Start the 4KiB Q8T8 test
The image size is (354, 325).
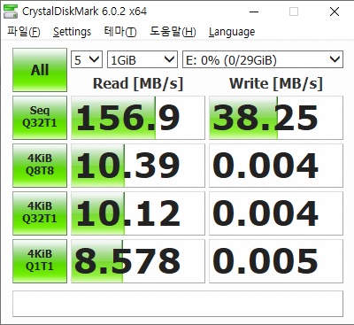40,166
